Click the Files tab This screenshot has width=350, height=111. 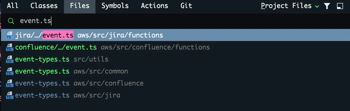click(80, 6)
